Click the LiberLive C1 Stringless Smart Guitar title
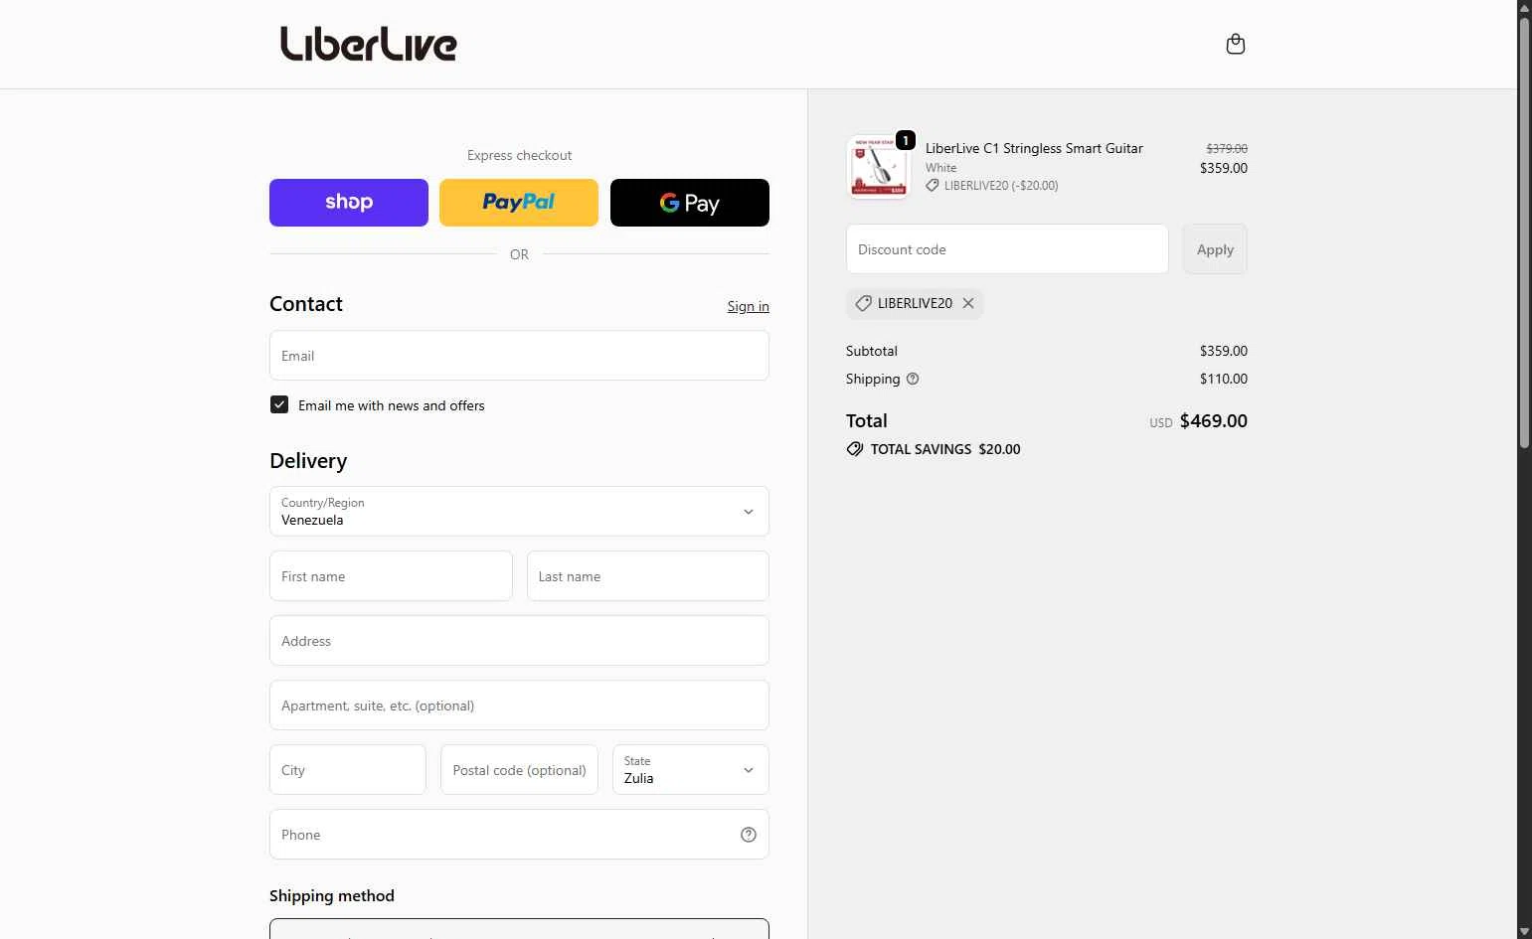1532x939 pixels. point(1034,148)
